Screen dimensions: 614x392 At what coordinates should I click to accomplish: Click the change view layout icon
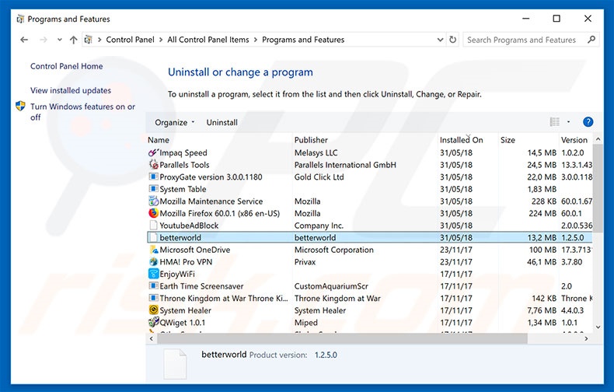(x=555, y=122)
